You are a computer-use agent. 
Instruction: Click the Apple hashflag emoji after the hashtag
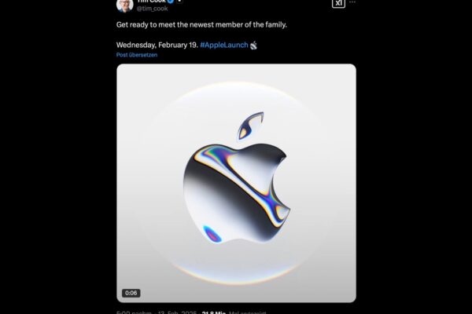(x=253, y=46)
